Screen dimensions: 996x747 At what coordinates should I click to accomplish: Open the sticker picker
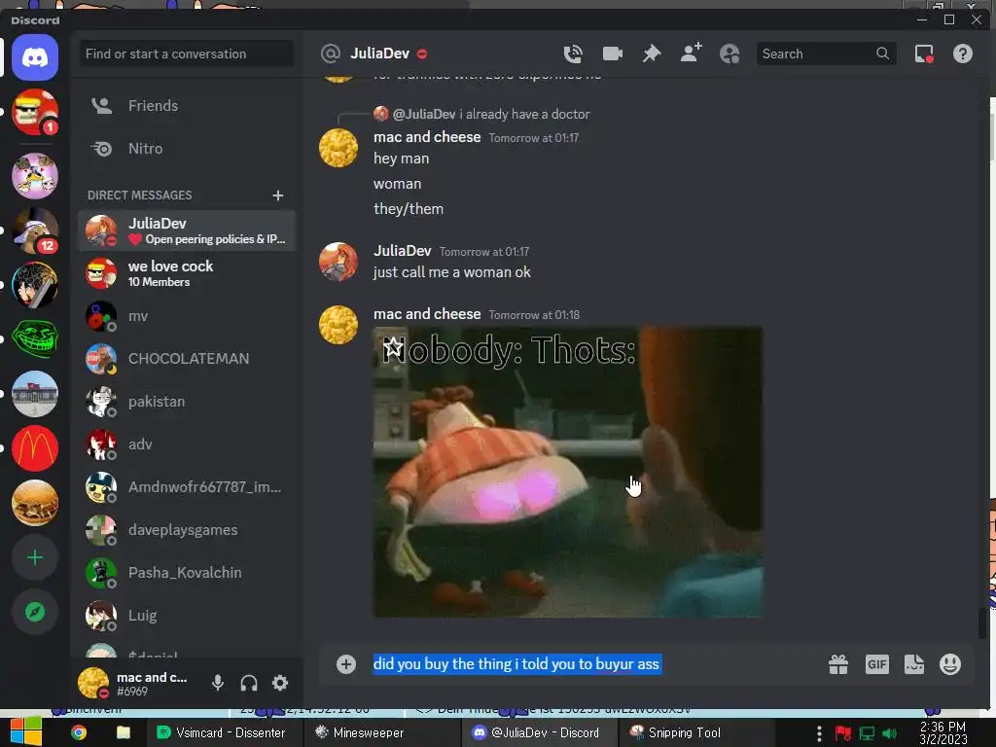pos(914,664)
